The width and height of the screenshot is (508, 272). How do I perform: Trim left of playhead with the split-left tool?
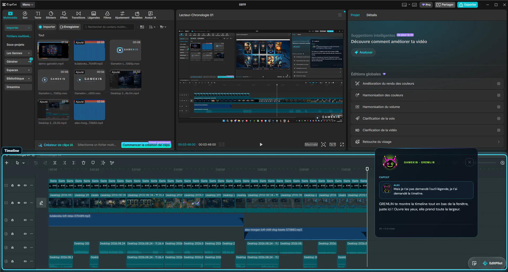coord(64,163)
